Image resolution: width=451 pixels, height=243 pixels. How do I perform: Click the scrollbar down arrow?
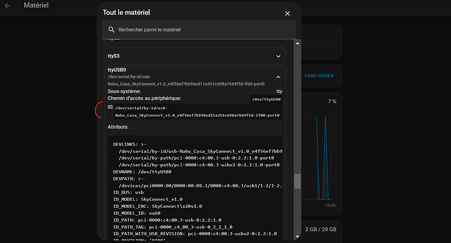click(297, 236)
